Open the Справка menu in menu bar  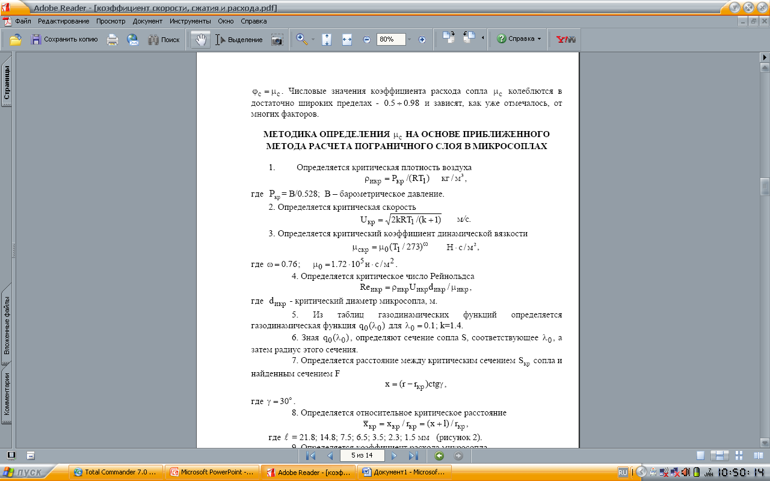[253, 21]
